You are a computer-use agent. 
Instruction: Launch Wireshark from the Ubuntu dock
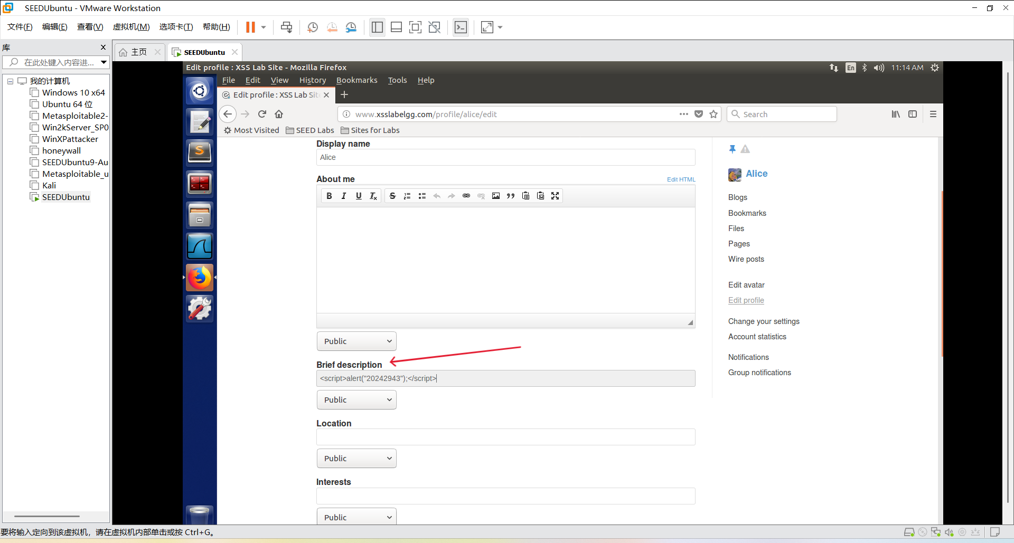[200, 246]
